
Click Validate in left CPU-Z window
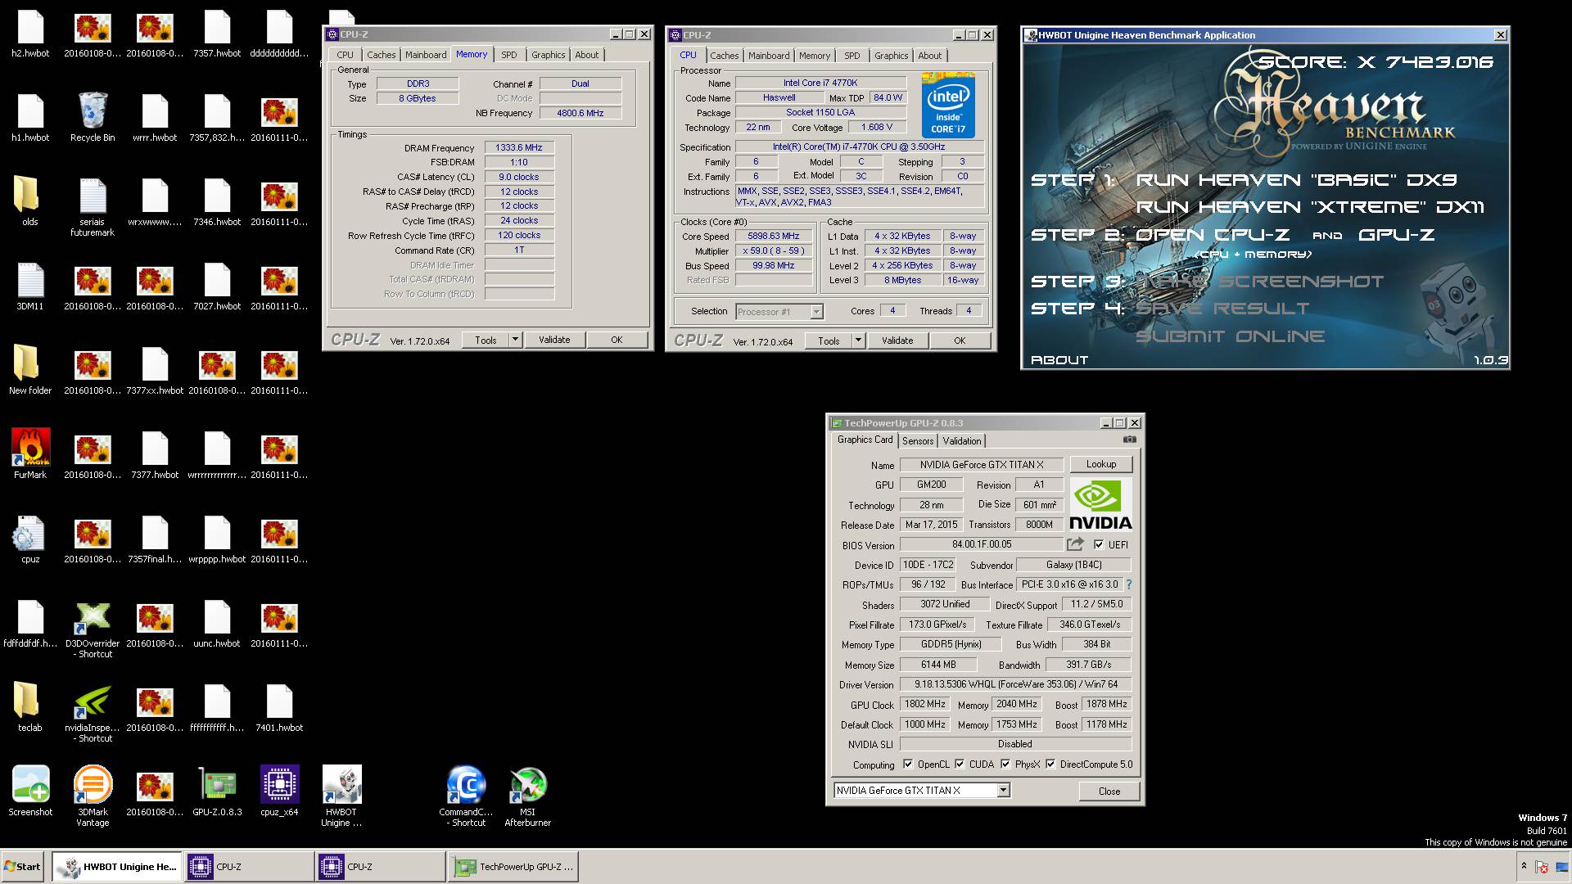click(554, 340)
